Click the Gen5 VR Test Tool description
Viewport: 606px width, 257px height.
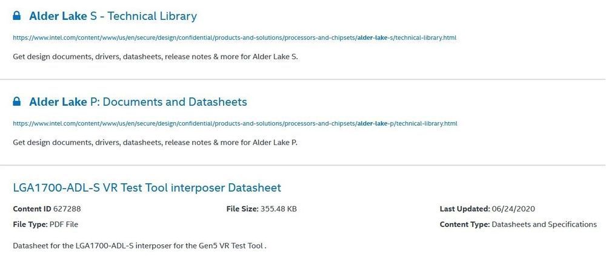(x=139, y=246)
